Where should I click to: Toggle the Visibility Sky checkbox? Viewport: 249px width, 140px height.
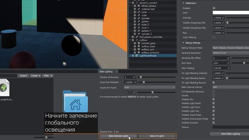coord(214,100)
